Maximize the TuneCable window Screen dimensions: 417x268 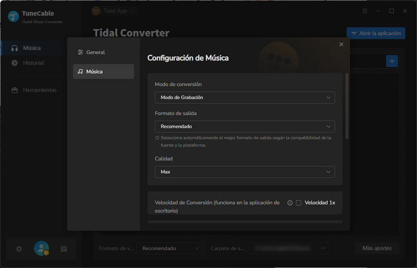[x=391, y=11]
